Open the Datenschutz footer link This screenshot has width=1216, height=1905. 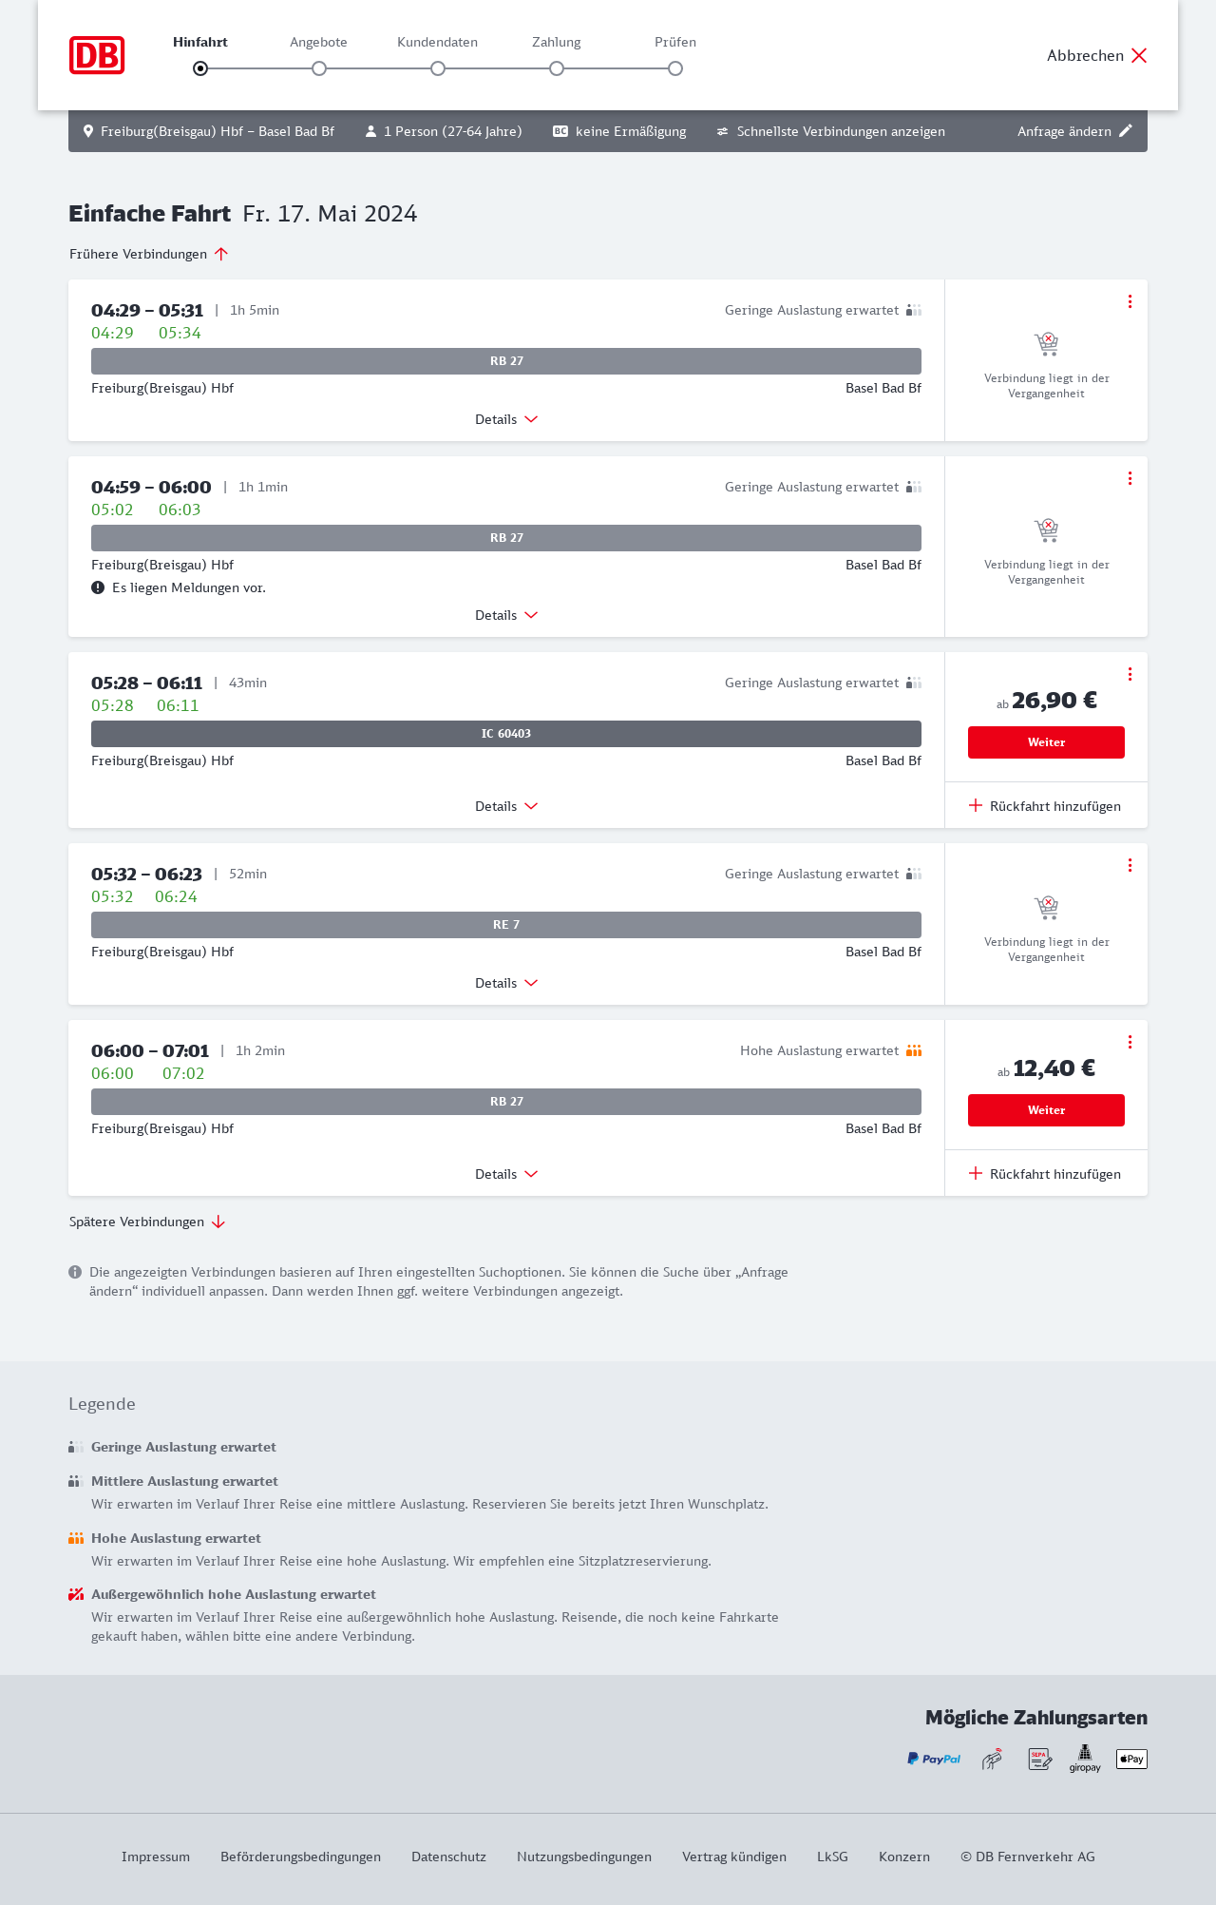click(448, 1857)
